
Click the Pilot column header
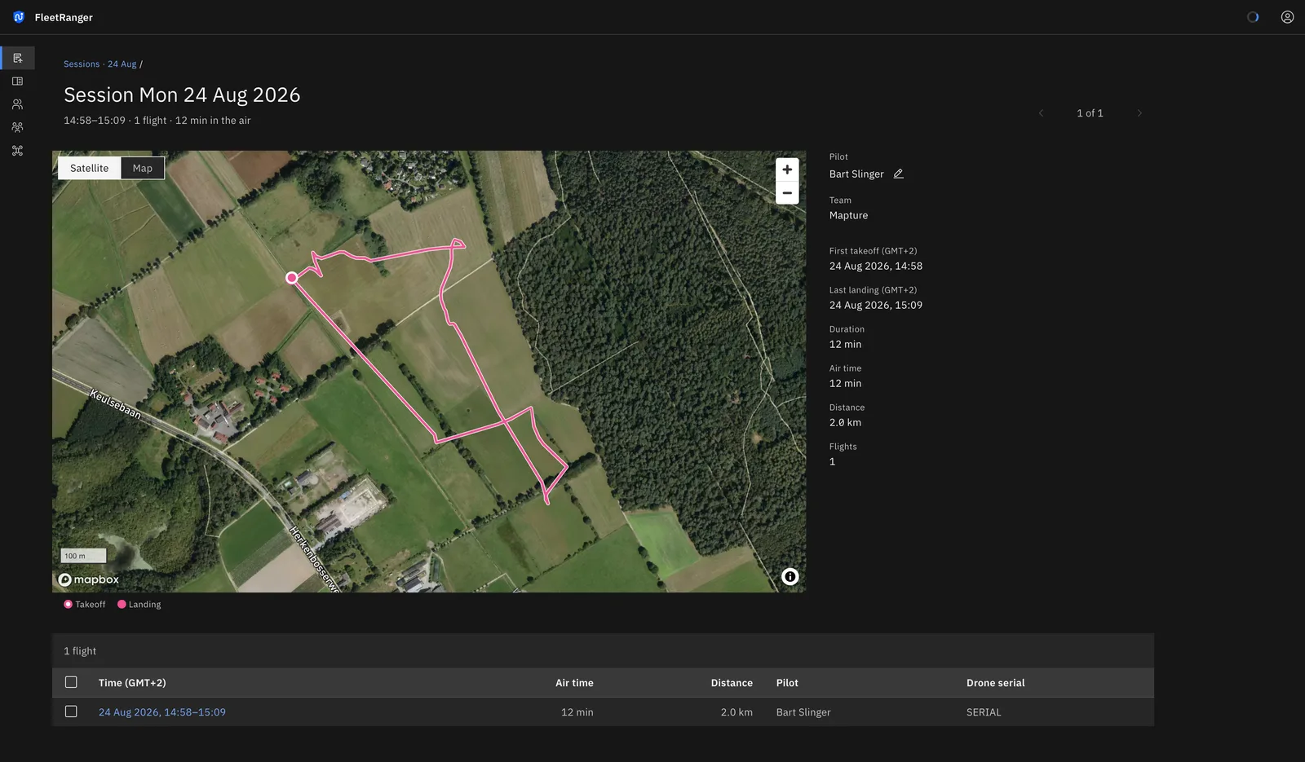coord(787,683)
